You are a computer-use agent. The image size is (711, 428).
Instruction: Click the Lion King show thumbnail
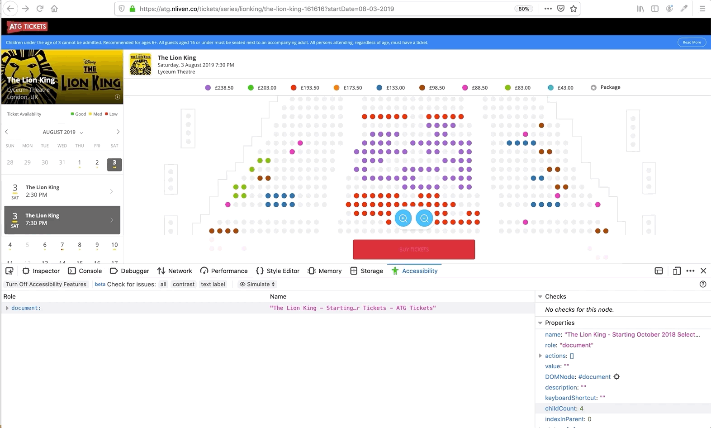(x=141, y=64)
